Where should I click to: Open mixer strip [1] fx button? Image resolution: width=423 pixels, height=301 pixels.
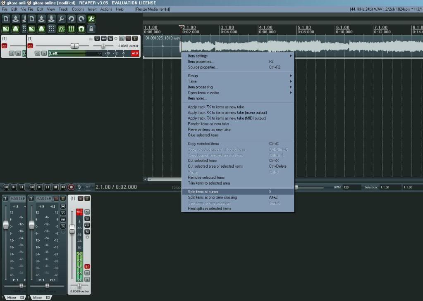coord(87,232)
